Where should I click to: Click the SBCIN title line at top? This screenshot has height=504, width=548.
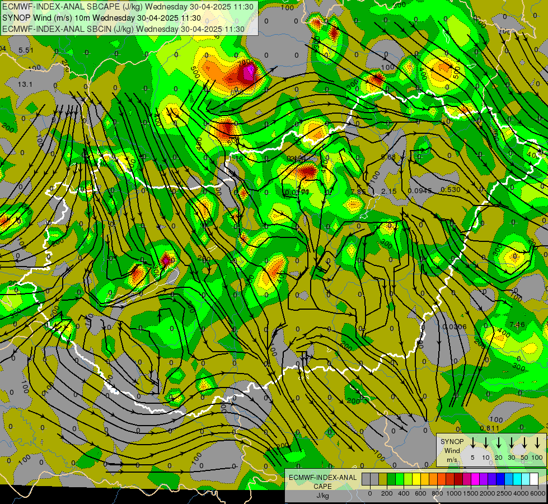[x=123, y=29]
